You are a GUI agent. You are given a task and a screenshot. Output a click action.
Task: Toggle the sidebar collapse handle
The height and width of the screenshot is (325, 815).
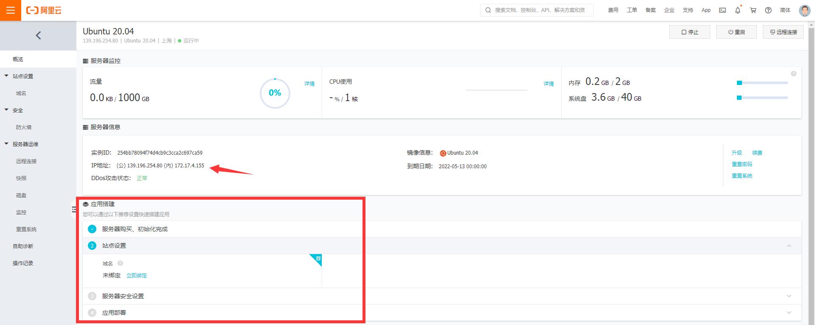point(74,209)
